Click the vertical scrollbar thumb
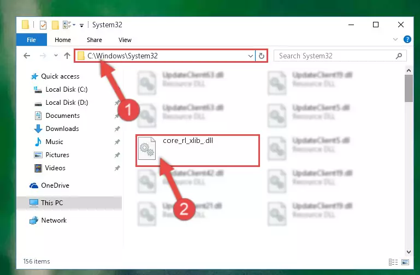This screenshot has height=275, width=420. click(409, 88)
